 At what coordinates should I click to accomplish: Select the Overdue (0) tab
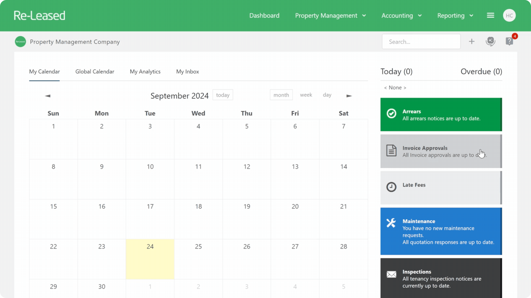tap(481, 71)
